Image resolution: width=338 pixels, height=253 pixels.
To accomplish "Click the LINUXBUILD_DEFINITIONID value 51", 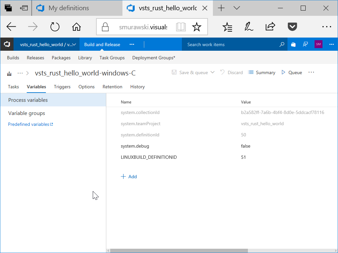I will coord(243,157).
